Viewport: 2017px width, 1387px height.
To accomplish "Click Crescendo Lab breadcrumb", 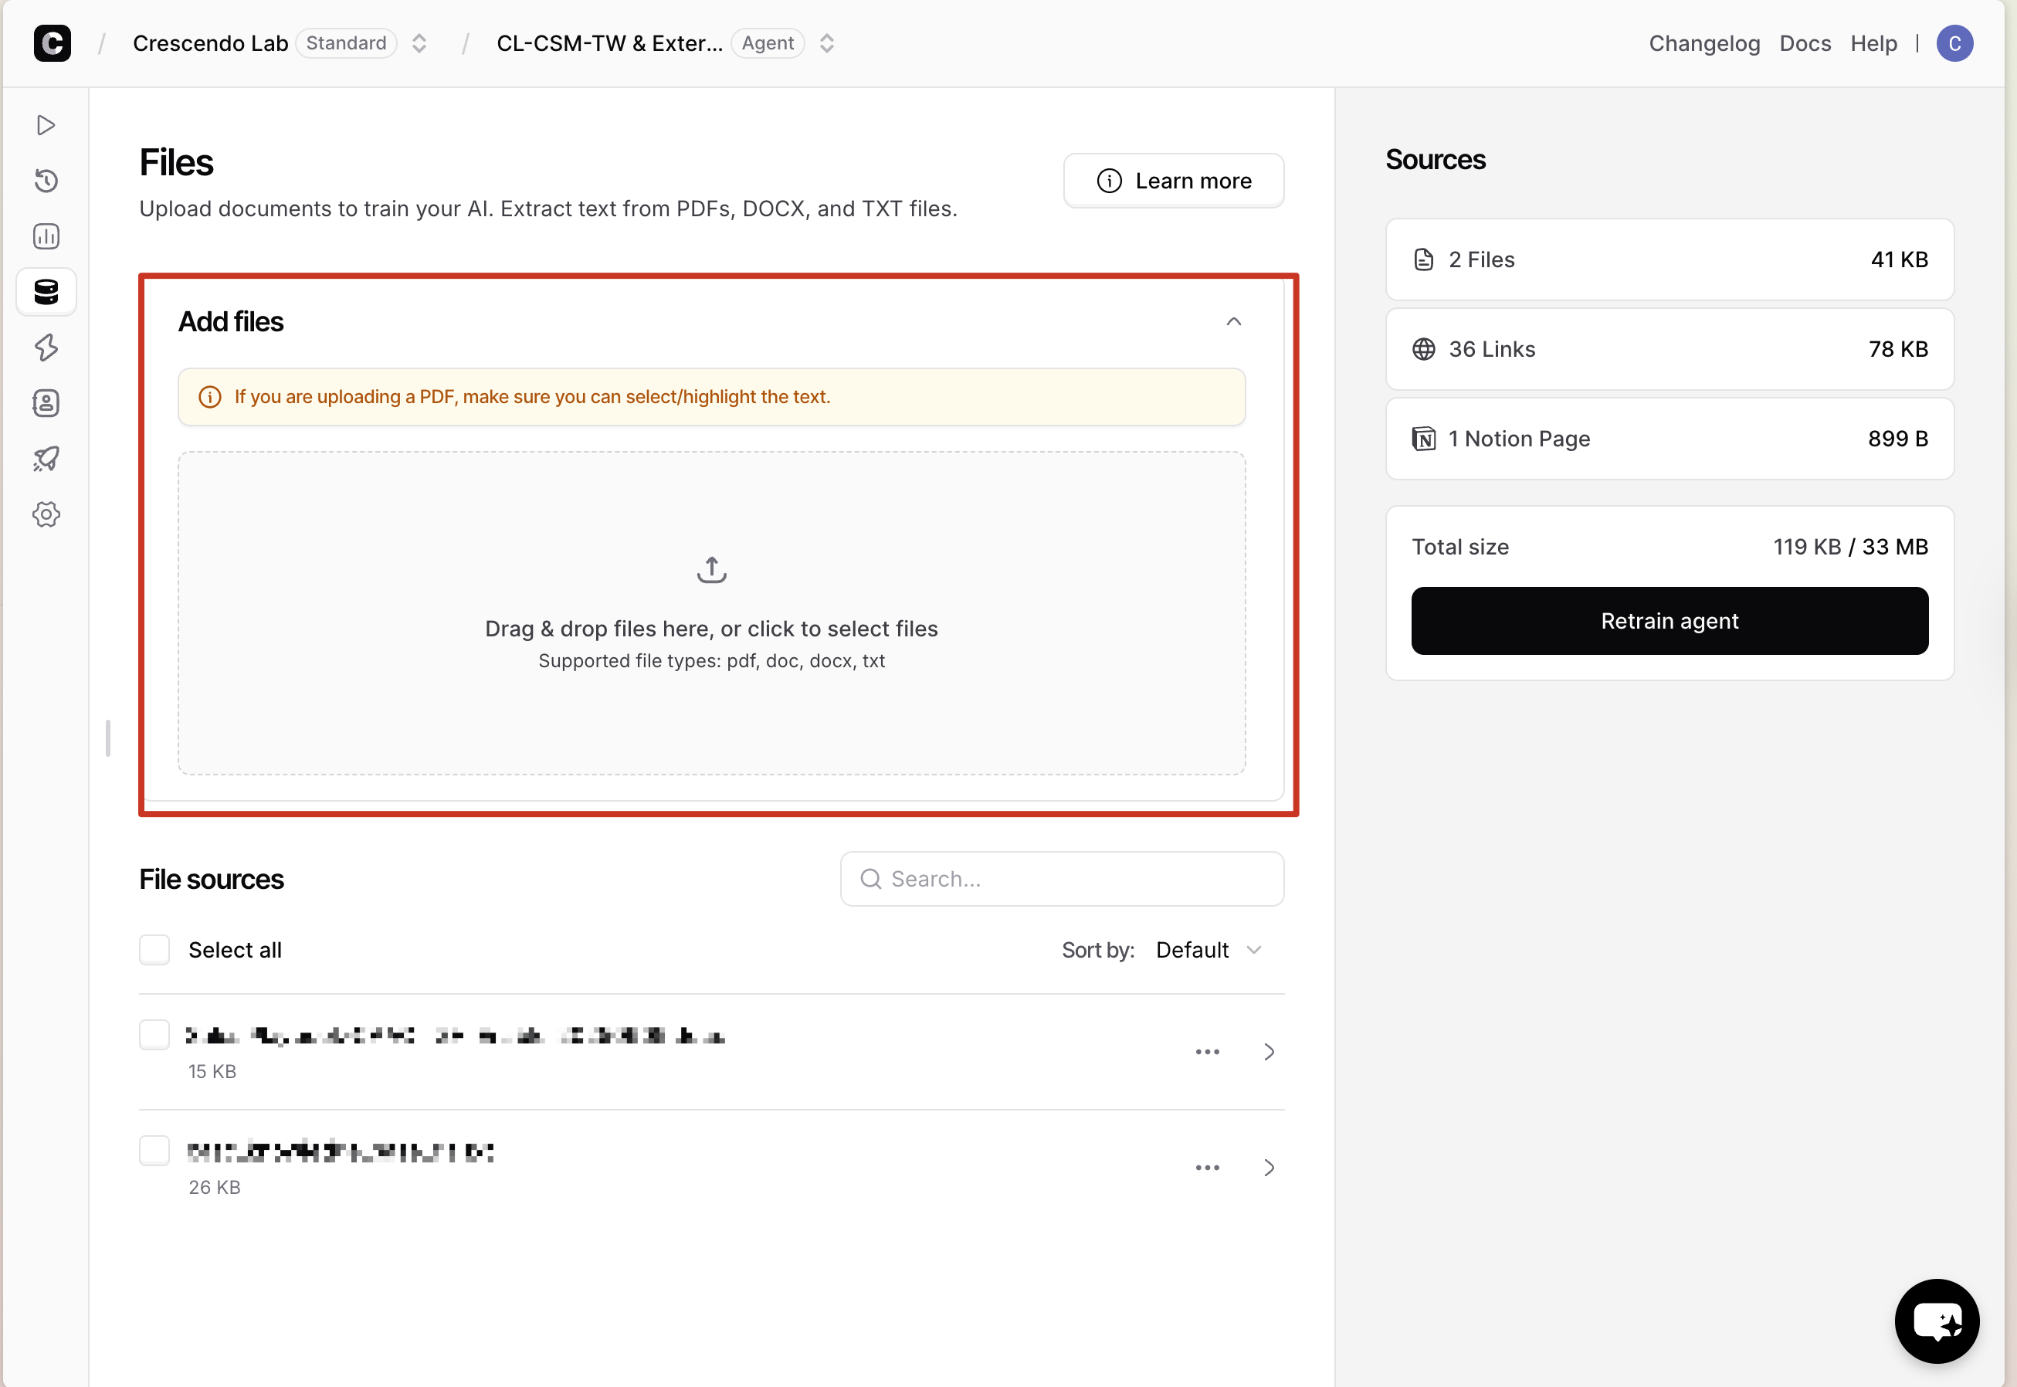I will pyautogui.click(x=210, y=42).
